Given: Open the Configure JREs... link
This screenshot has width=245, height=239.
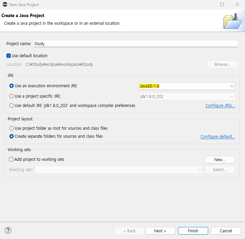Looking at the screenshot, I should (220, 106).
